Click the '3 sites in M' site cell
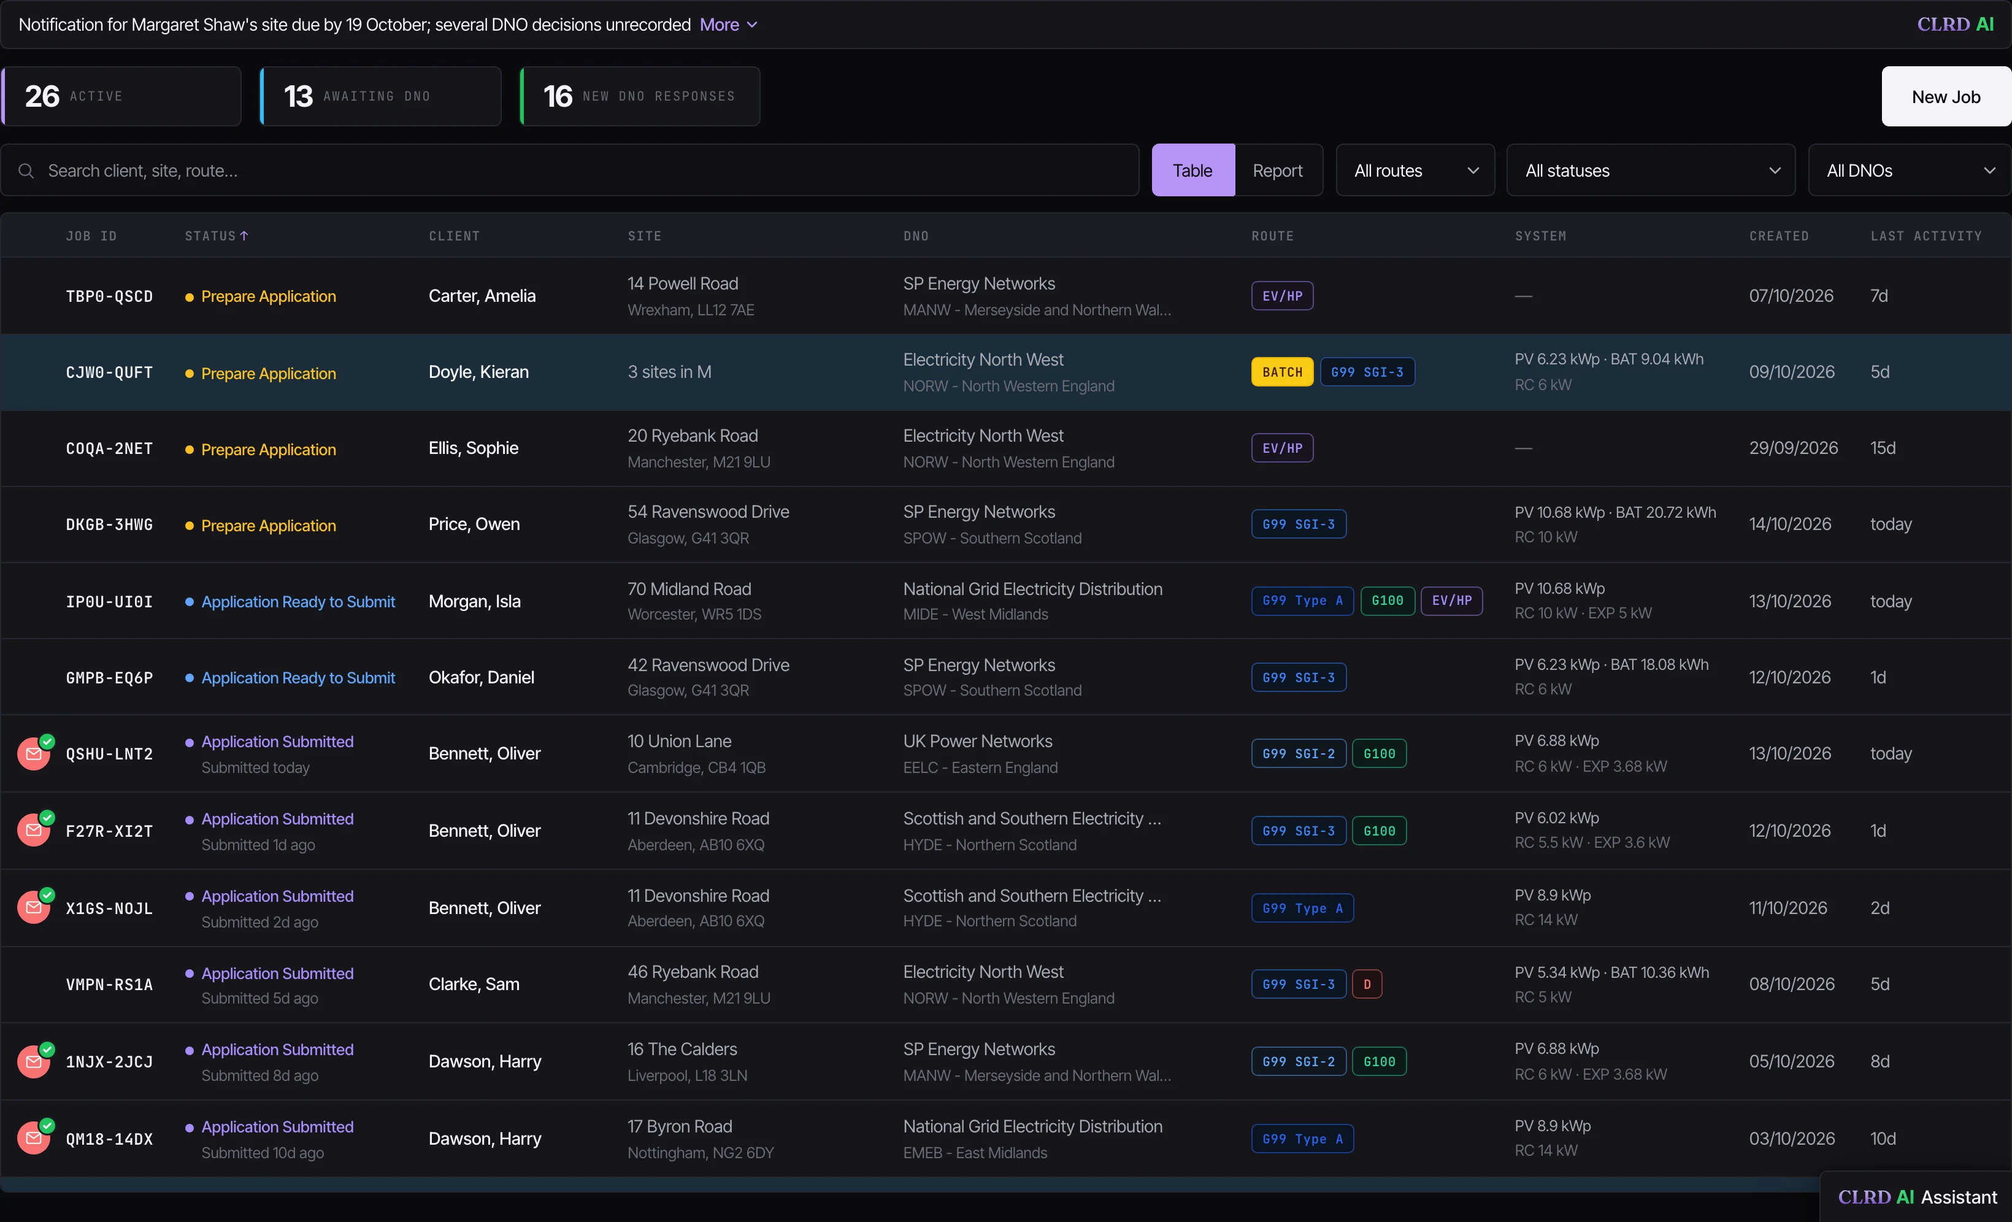 tap(669, 372)
